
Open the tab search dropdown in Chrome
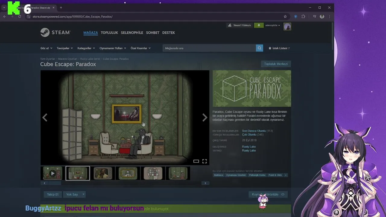[x=4, y=8]
